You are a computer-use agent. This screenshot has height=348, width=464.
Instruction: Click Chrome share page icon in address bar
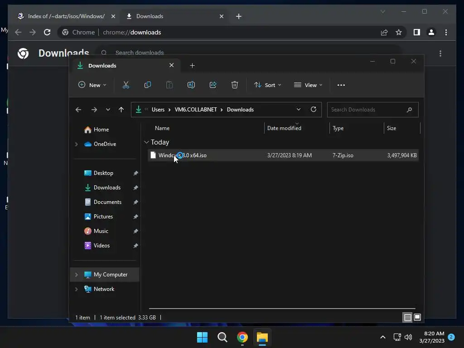pos(384,32)
